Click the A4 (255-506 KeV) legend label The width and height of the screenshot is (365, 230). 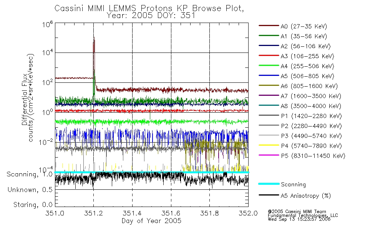tap(307, 66)
